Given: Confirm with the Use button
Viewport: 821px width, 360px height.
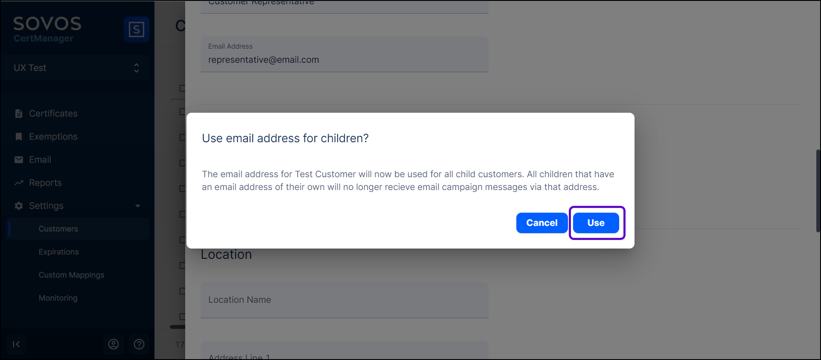Looking at the screenshot, I should [596, 223].
